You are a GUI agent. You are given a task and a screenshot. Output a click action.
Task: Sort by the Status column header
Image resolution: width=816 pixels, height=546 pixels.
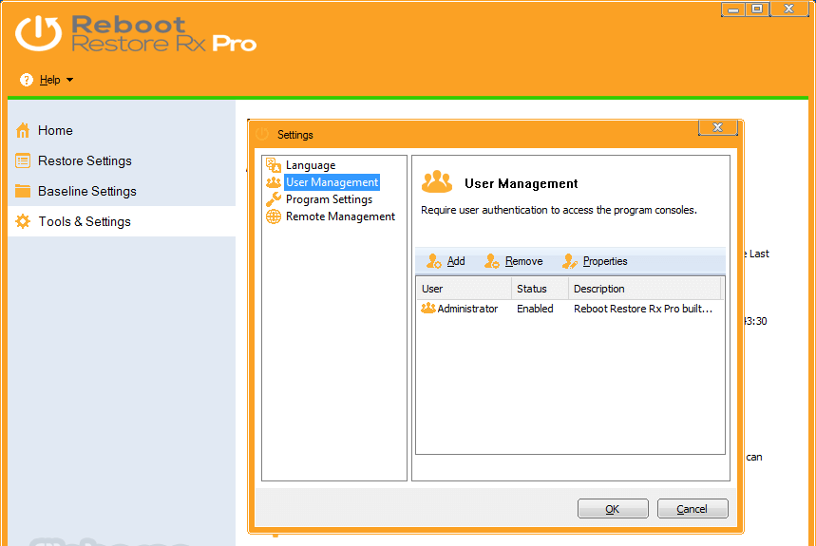coord(541,289)
